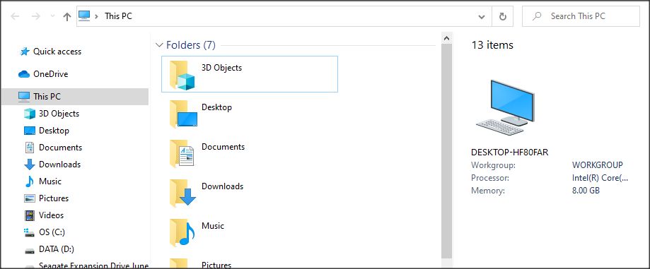This screenshot has height=269, width=650.
Task: Click the large Desktop folder icon
Action: coord(183,114)
